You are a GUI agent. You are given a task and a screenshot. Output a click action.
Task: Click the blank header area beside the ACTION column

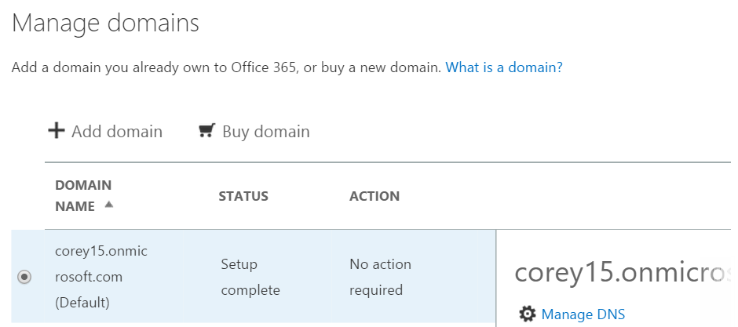coord(564,196)
